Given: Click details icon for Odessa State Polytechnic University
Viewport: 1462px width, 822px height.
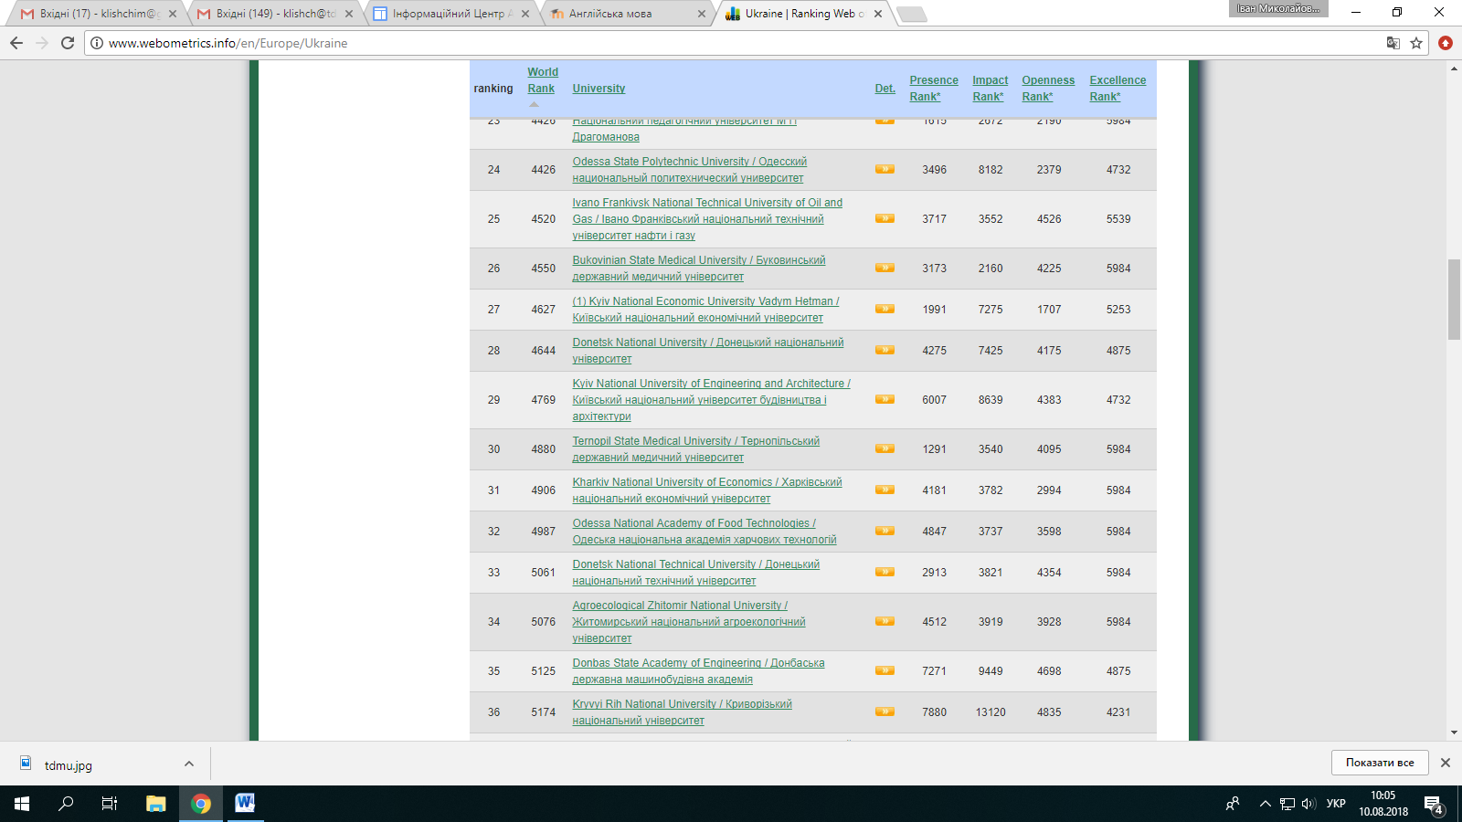Looking at the screenshot, I should [885, 169].
